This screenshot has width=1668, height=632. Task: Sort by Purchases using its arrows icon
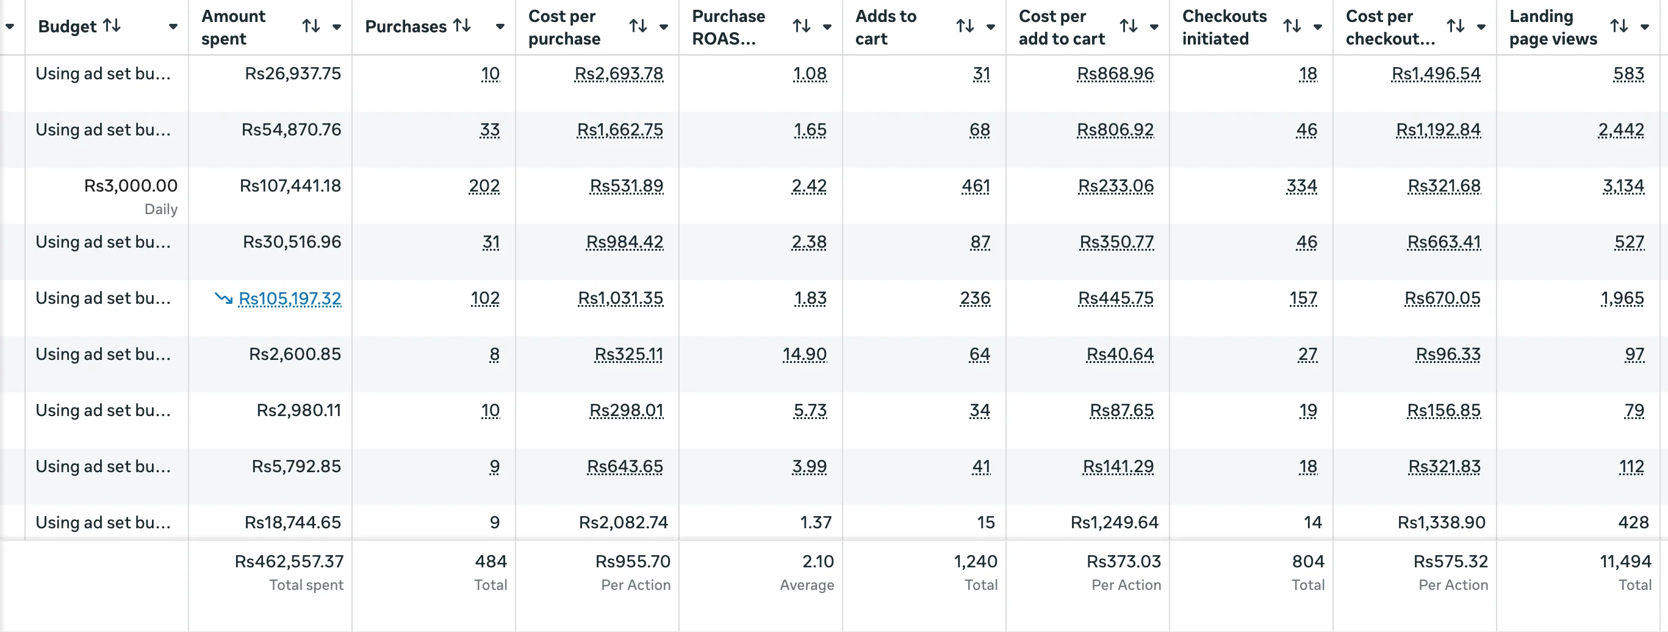[462, 26]
